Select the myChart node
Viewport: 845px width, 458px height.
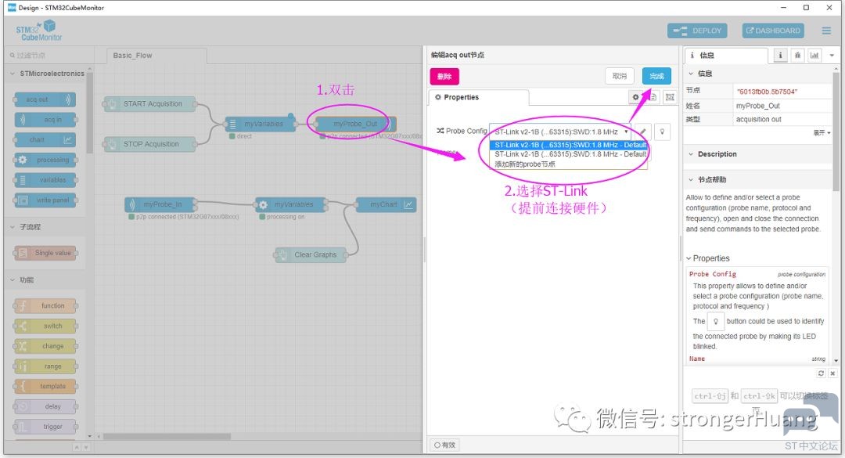click(386, 204)
